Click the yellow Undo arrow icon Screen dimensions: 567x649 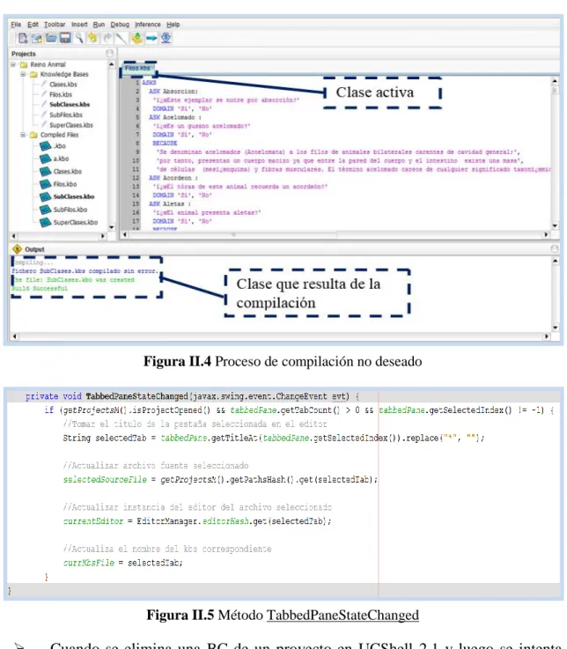click(92, 38)
